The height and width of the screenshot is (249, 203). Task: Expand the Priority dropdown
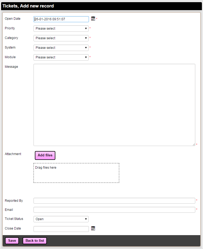point(61,29)
